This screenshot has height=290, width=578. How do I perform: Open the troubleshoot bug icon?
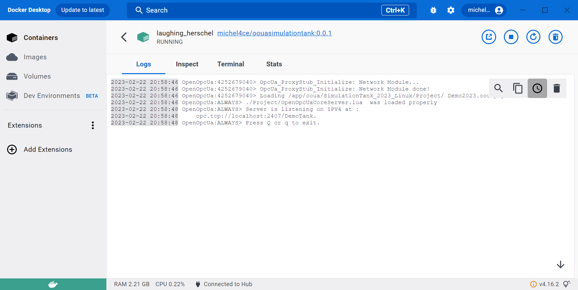pyautogui.click(x=433, y=10)
